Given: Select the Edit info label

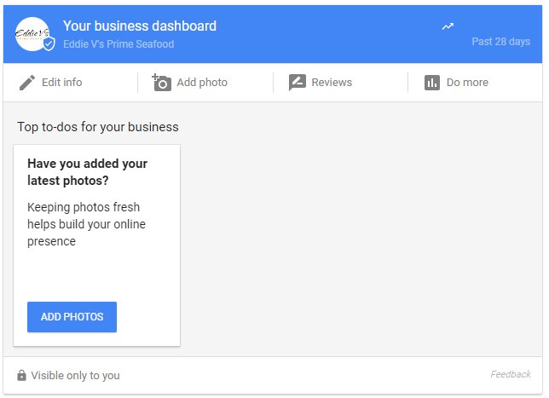Looking at the screenshot, I should pos(62,83).
